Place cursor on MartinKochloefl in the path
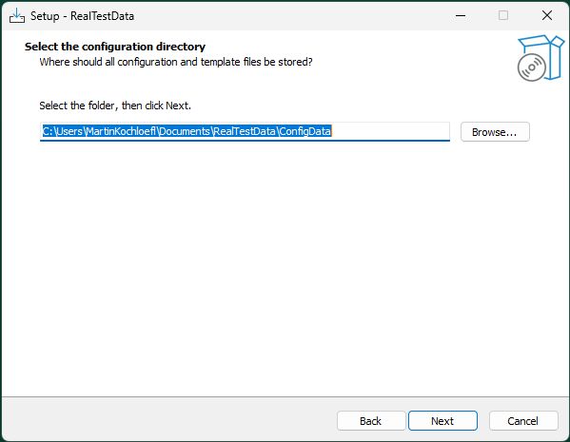Image resolution: width=570 pixels, height=442 pixels. coord(121,131)
